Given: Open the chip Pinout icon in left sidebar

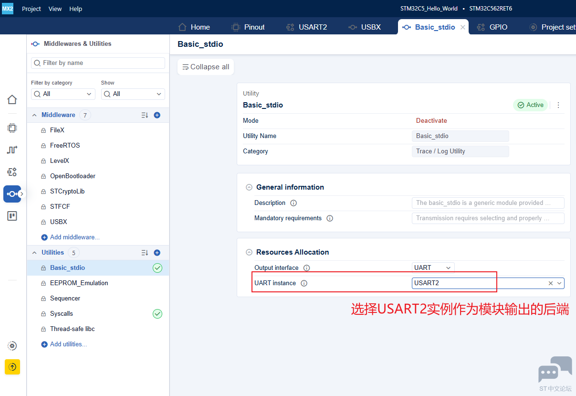Looking at the screenshot, I should [x=12, y=128].
